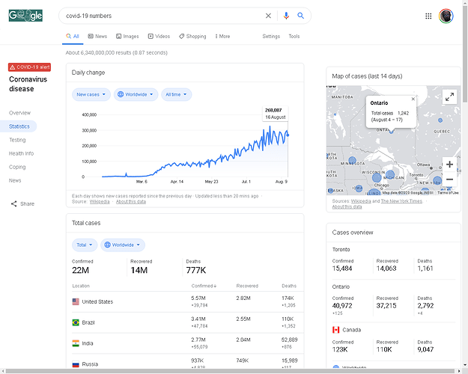This screenshot has height=374, width=468.
Task: Start voice search with the microphone
Action: (x=286, y=16)
